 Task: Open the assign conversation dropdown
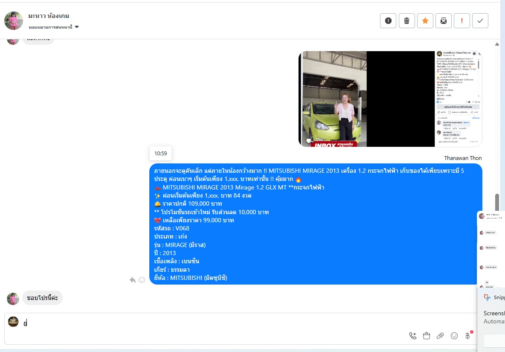[x=54, y=27]
